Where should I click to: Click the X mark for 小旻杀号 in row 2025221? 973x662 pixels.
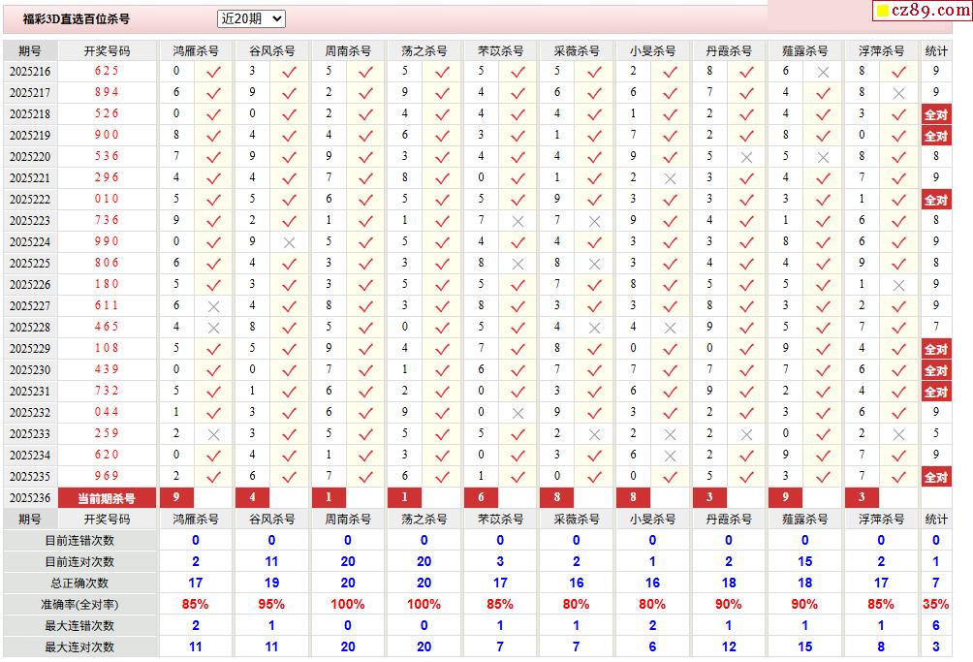click(671, 179)
